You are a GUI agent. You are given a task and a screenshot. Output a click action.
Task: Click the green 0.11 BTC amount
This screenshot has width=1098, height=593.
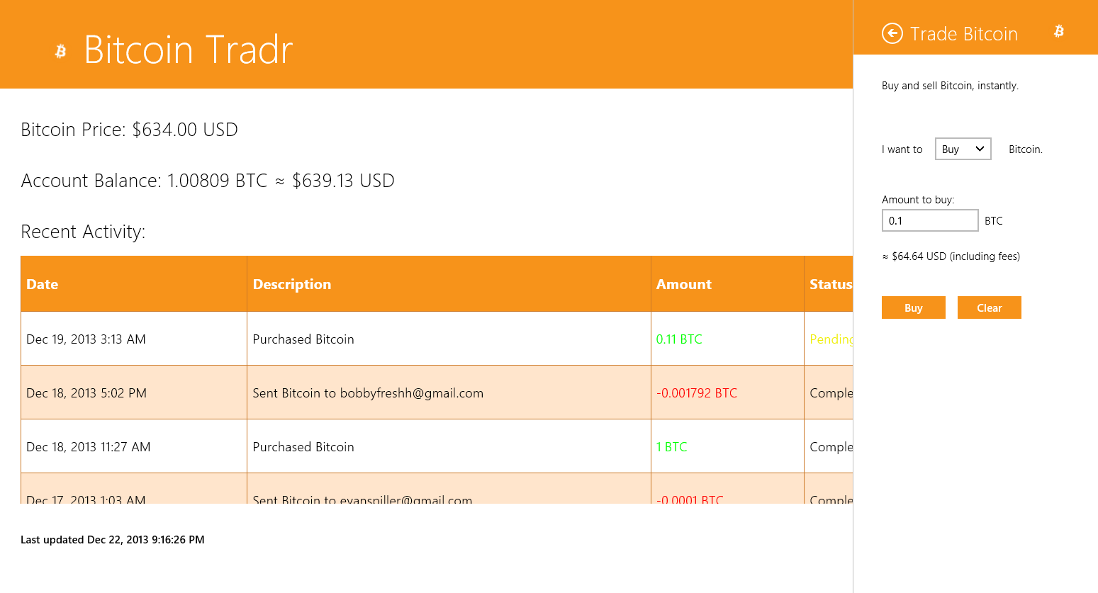(x=679, y=339)
